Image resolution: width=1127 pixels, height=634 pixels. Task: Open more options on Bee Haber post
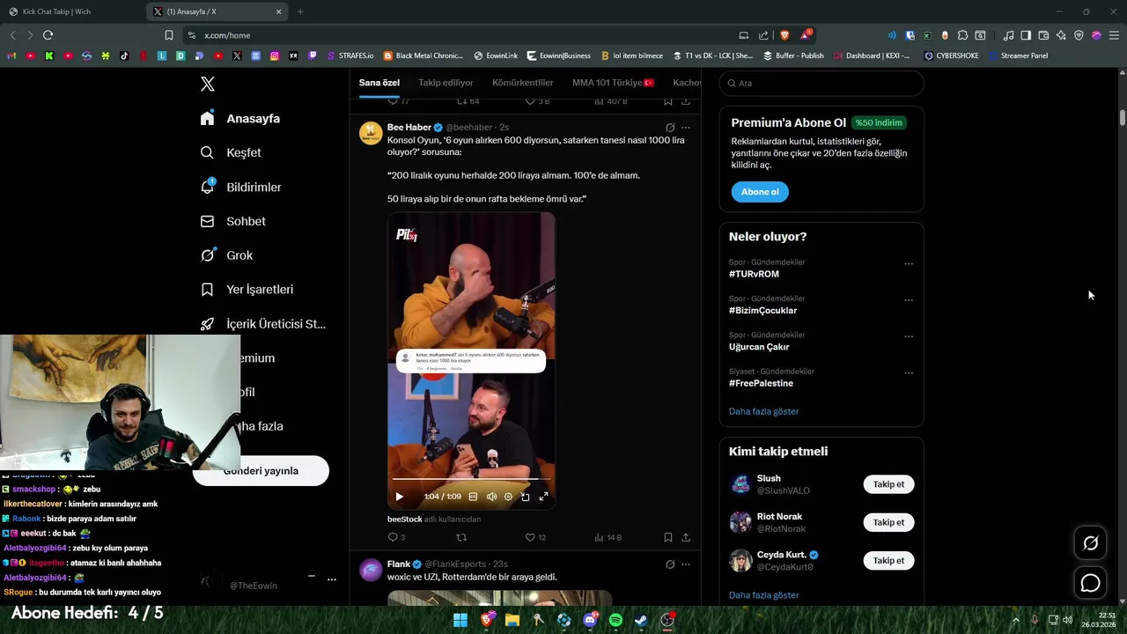pyautogui.click(x=686, y=128)
